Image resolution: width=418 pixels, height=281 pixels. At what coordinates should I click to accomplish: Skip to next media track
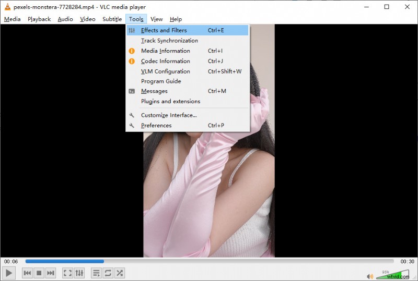click(50, 273)
